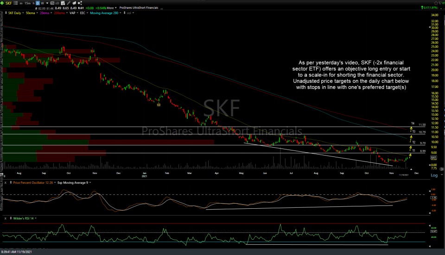Select the 15m timeframe
The height and width of the screenshot is (255, 445).
coord(27,3)
